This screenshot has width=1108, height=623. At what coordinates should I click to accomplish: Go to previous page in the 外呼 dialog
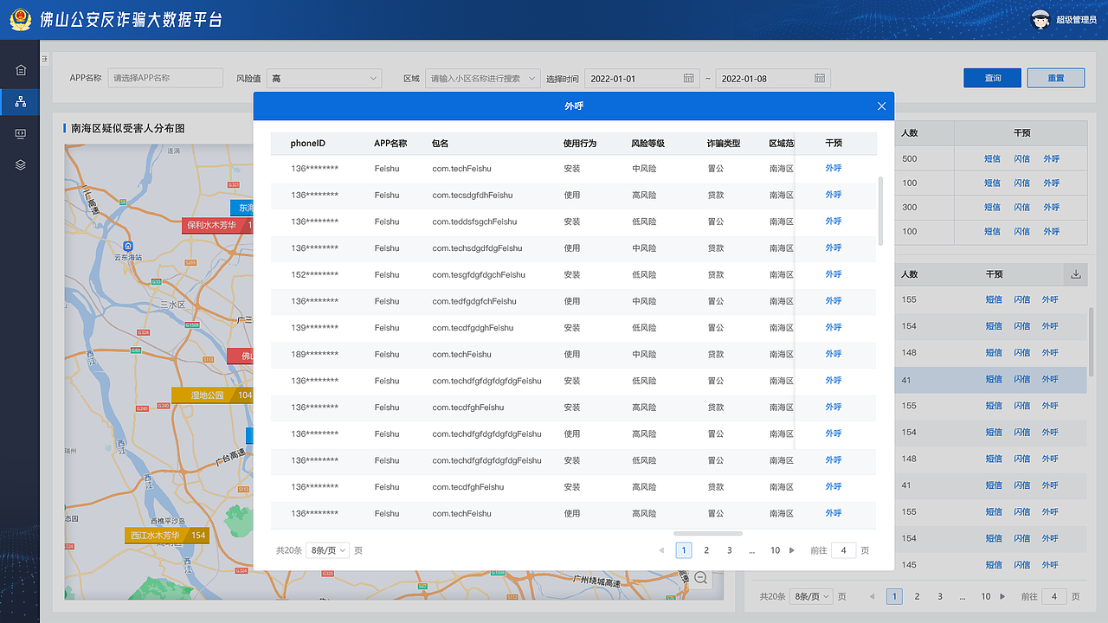(662, 550)
